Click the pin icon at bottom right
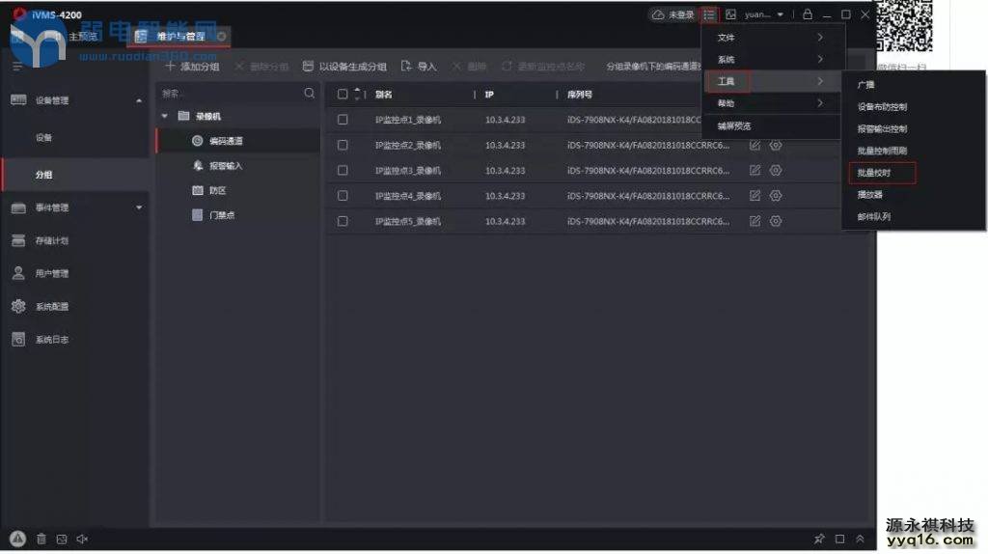The image size is (988, 554). pos(819,539)
